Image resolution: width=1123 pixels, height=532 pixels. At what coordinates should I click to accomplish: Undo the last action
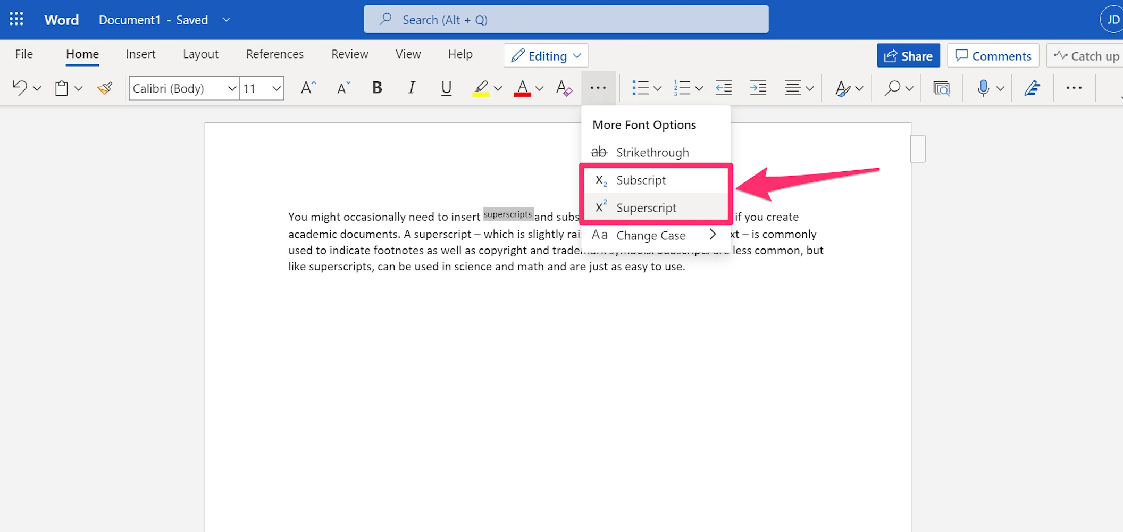(20, 88)
